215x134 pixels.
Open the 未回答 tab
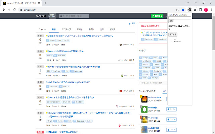click(80, 29)
